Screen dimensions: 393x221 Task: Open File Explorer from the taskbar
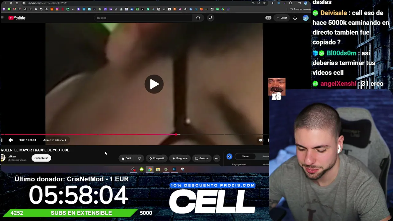(158, 169)
